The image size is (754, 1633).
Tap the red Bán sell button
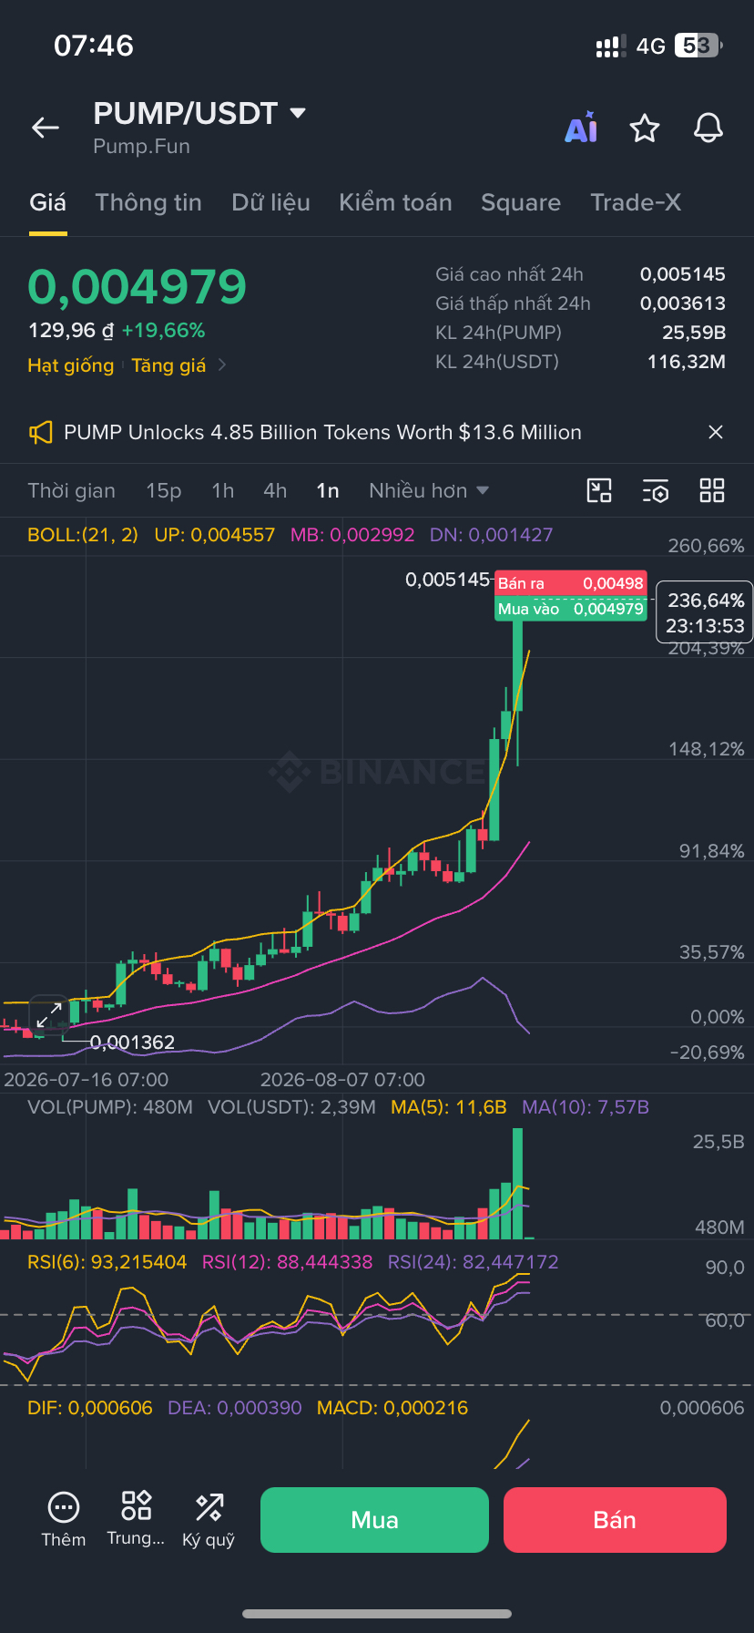click(615, 1519)
